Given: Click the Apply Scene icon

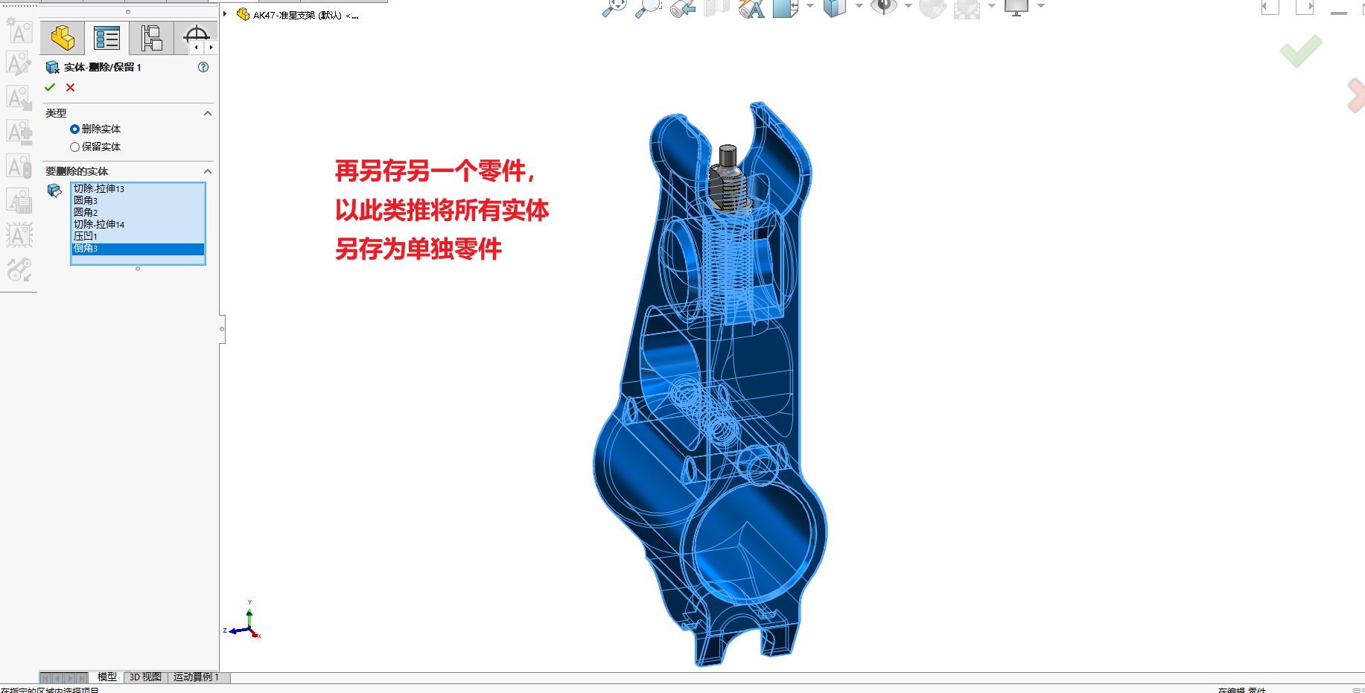Looking at the screenshot, I should tap(967, 7).
